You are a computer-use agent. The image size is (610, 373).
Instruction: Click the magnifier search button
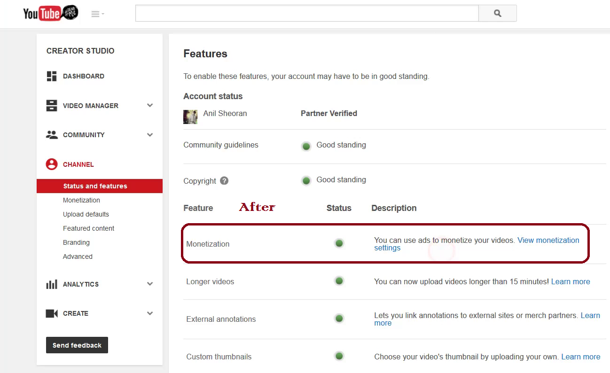[497, 13]
